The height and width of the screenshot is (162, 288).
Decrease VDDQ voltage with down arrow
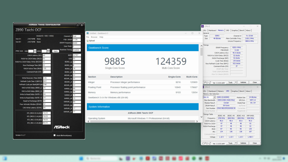(48, 52)
